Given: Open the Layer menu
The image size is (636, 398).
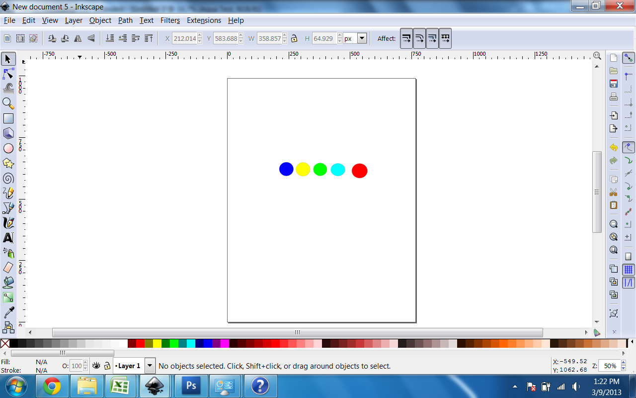Looking at the screenshot, I should [x=74, y=20].
